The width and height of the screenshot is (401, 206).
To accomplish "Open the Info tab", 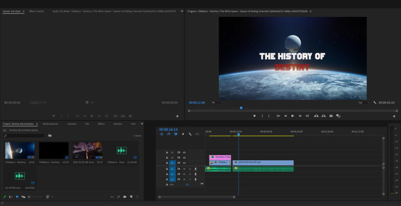I will pos(87,124).
